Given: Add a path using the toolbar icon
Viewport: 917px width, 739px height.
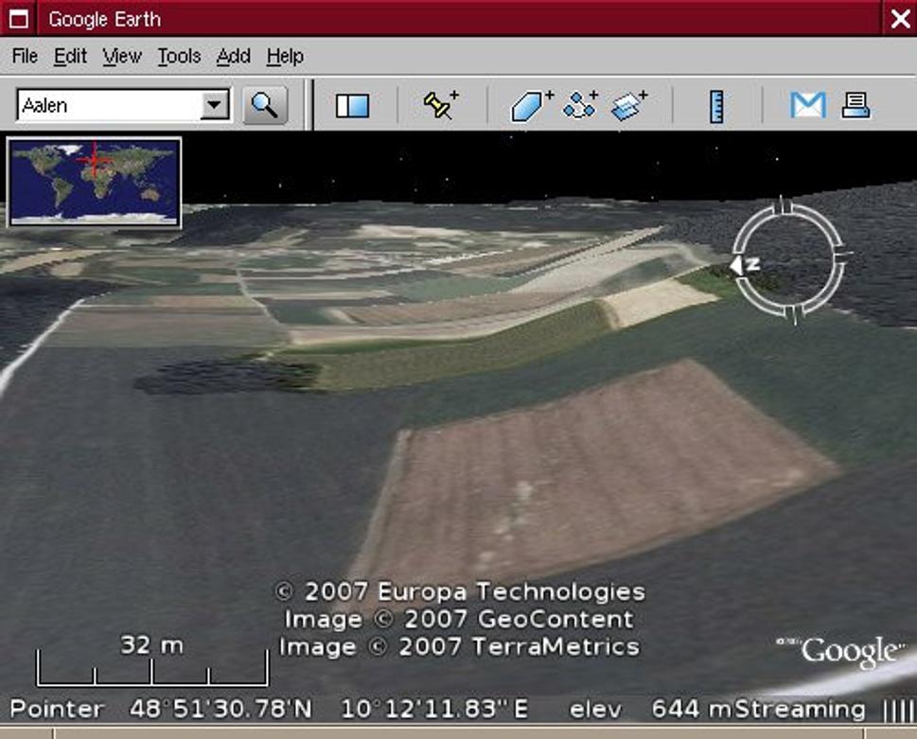Looking at the screenshot, I should (580, 105).
